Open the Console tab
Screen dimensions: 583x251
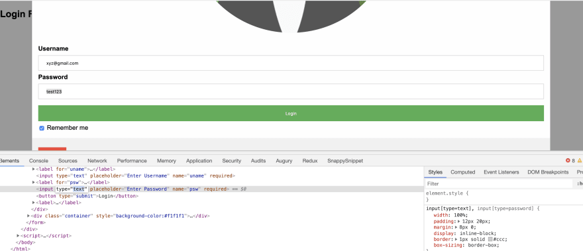coord(38,161)
